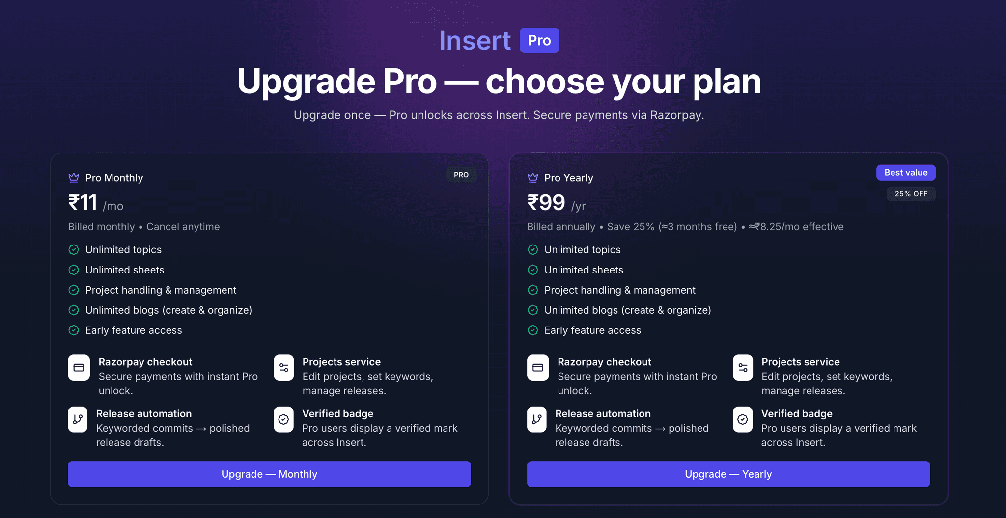Select the PRO tag on the Monthly card

point(461,174)
